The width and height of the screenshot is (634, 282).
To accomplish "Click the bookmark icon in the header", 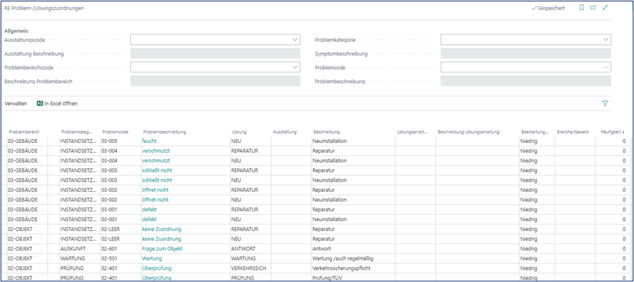I will pos(581,8).
